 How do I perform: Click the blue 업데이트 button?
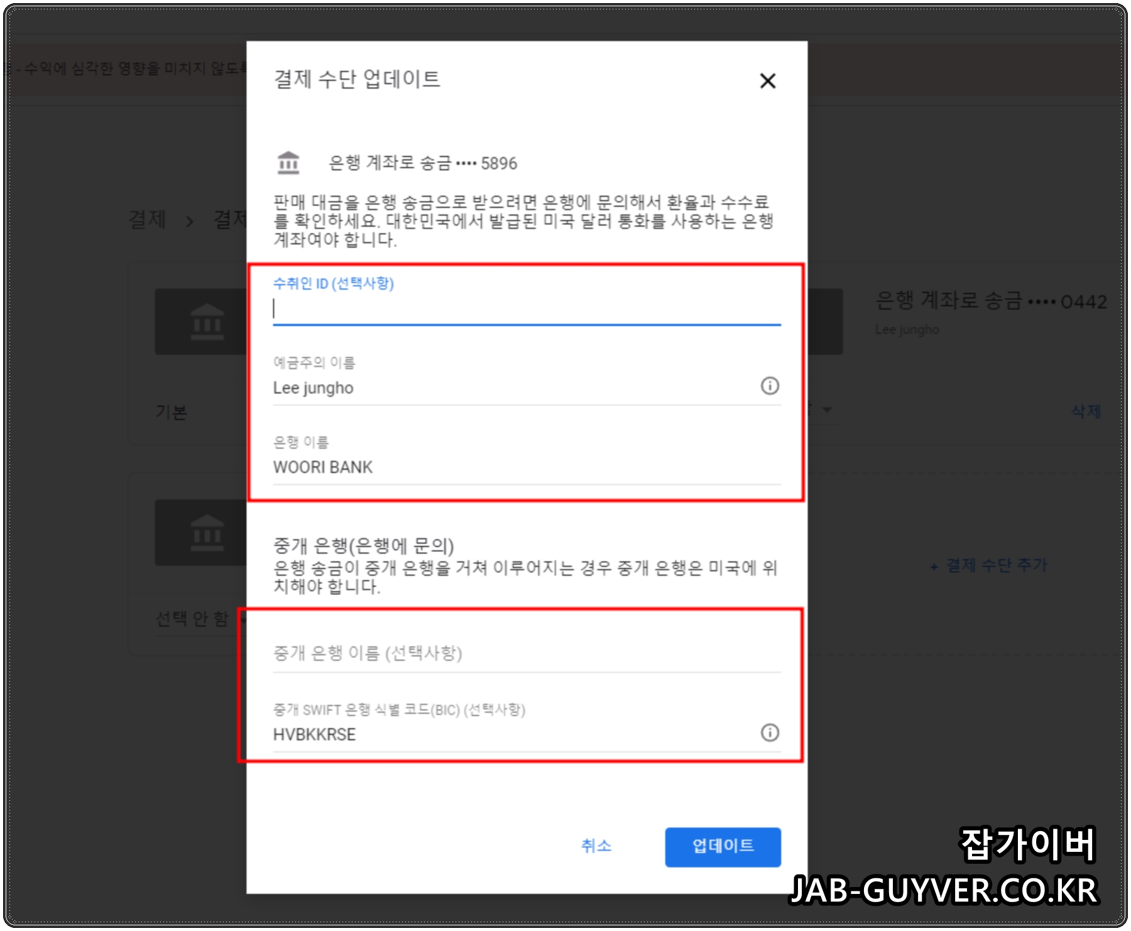pyautogui.click(x=723, y=847)
